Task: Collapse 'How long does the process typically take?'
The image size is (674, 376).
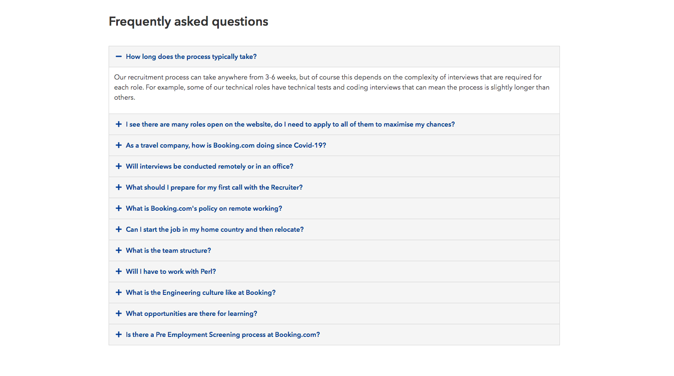Action: click(x=334, y=57)
